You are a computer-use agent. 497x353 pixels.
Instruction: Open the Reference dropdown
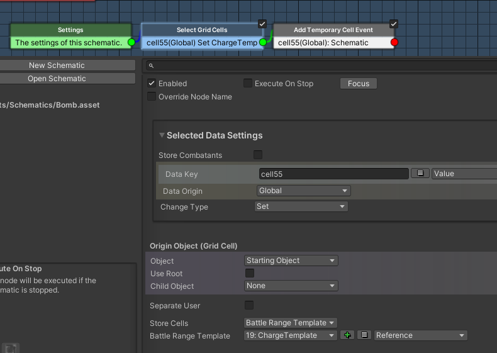[x=421, y=335]
